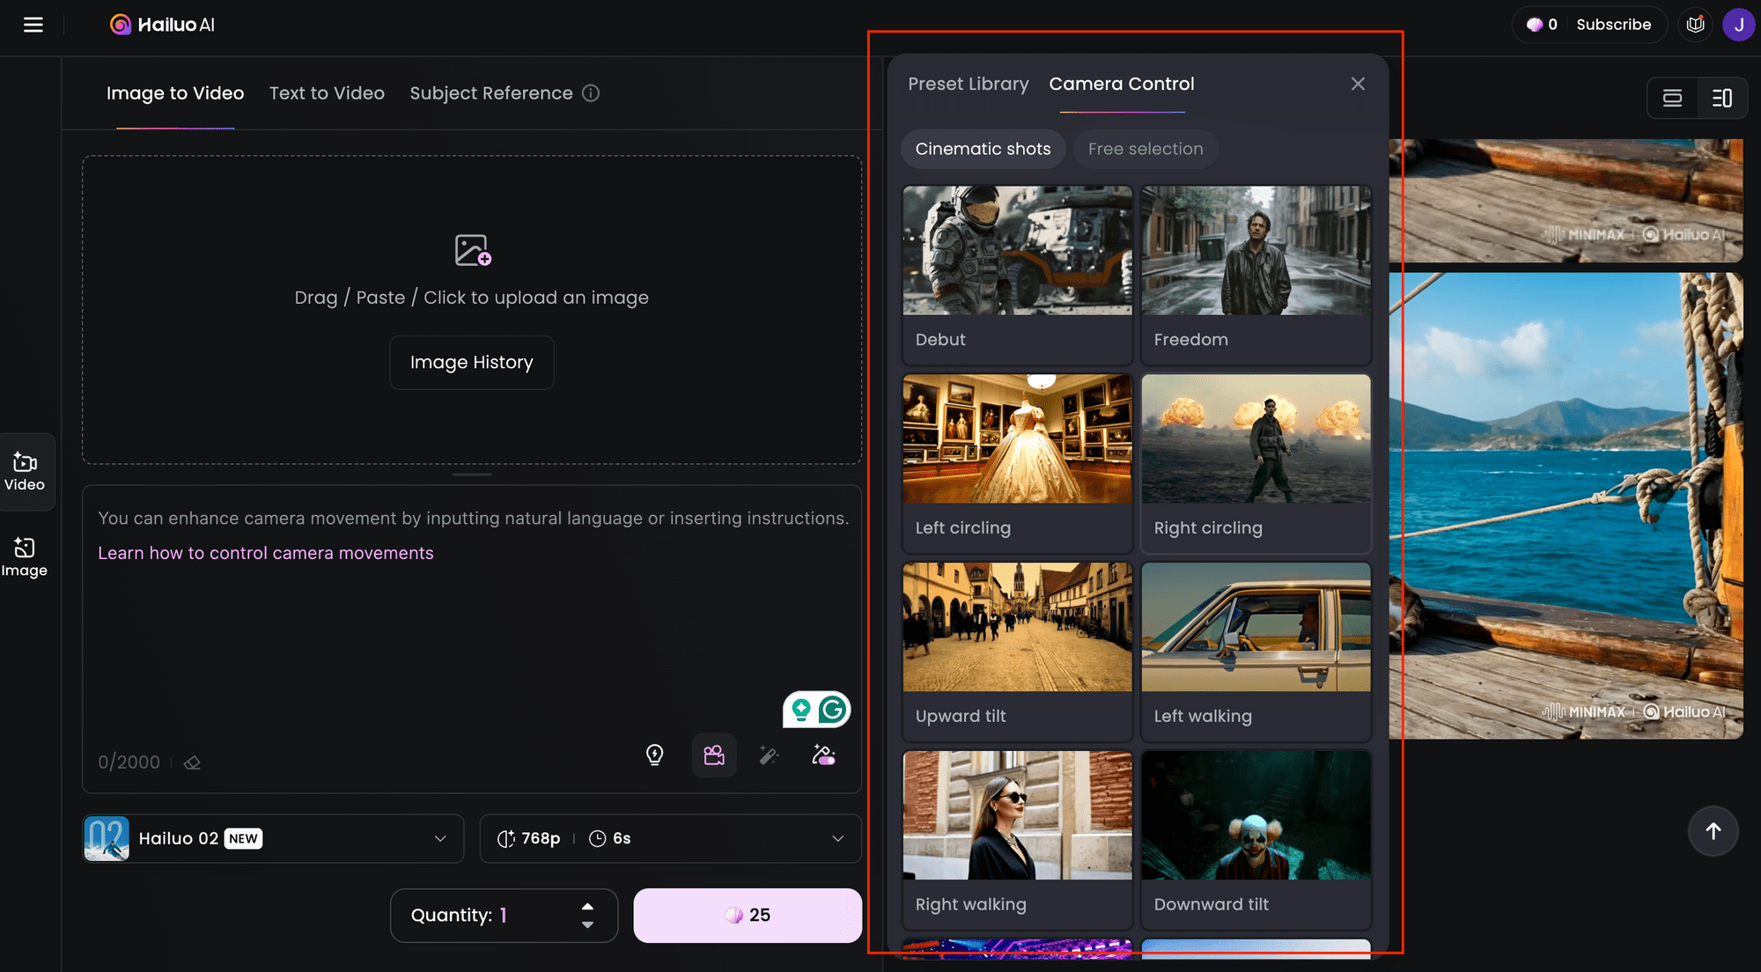This screenshot has height=972, width=1761.
Task: Click the Subscribe button
Action: click(1614, 25)
